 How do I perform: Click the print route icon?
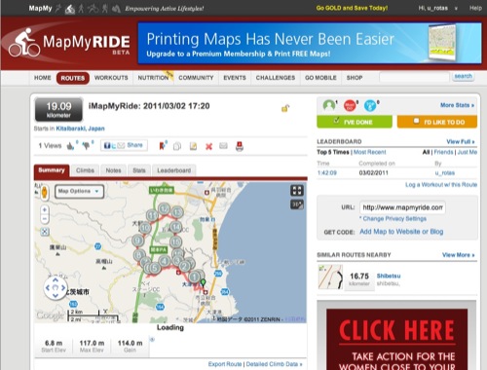[240, 146]
